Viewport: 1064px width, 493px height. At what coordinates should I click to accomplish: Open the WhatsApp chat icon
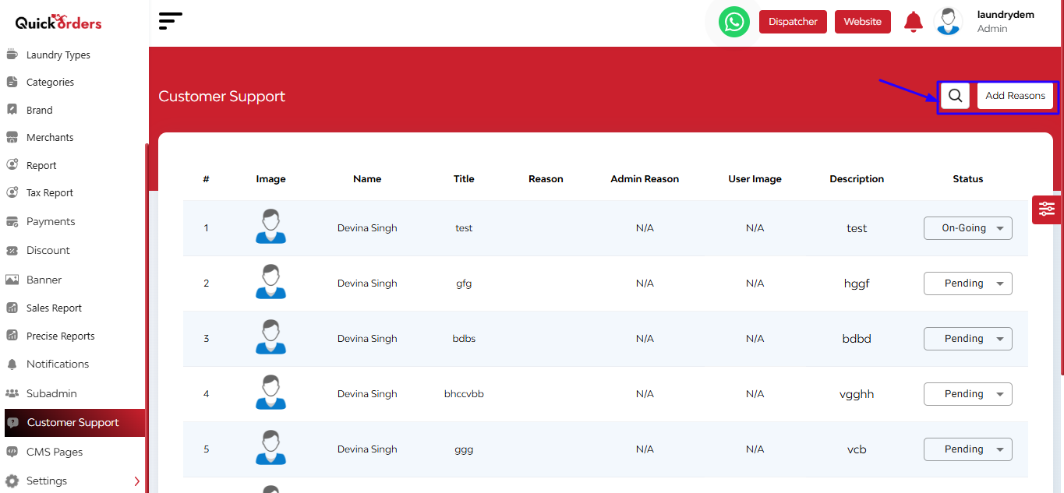pos(733,22)
